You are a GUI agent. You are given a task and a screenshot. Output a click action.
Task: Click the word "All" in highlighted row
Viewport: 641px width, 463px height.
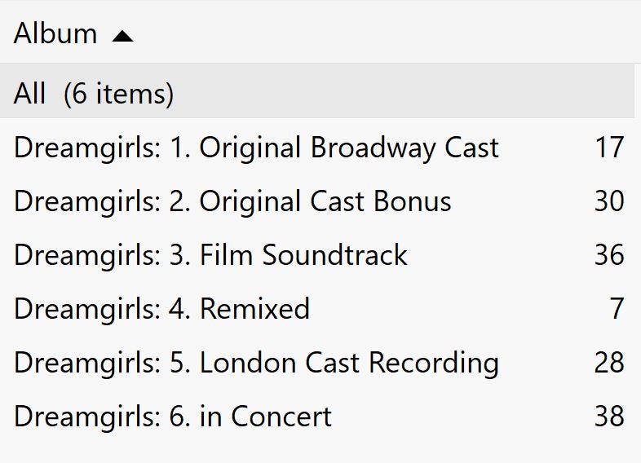(29, 94)
